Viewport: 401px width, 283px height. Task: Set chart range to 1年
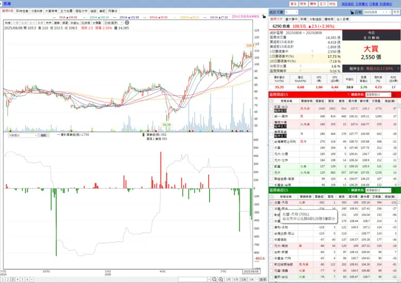(x=244, y=279)
